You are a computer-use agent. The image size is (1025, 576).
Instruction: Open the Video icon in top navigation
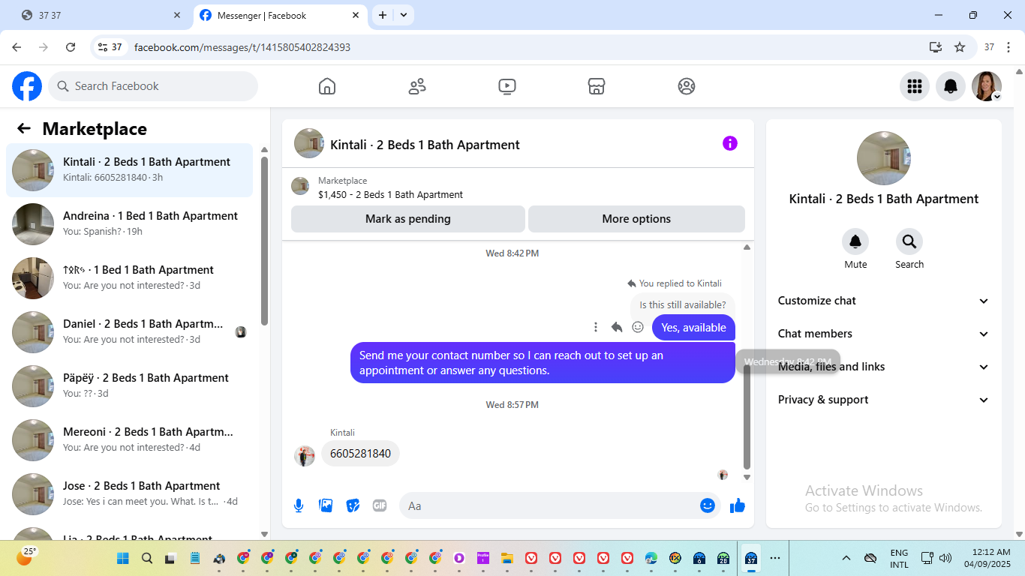pyautogui.click(x=507, y=86)
